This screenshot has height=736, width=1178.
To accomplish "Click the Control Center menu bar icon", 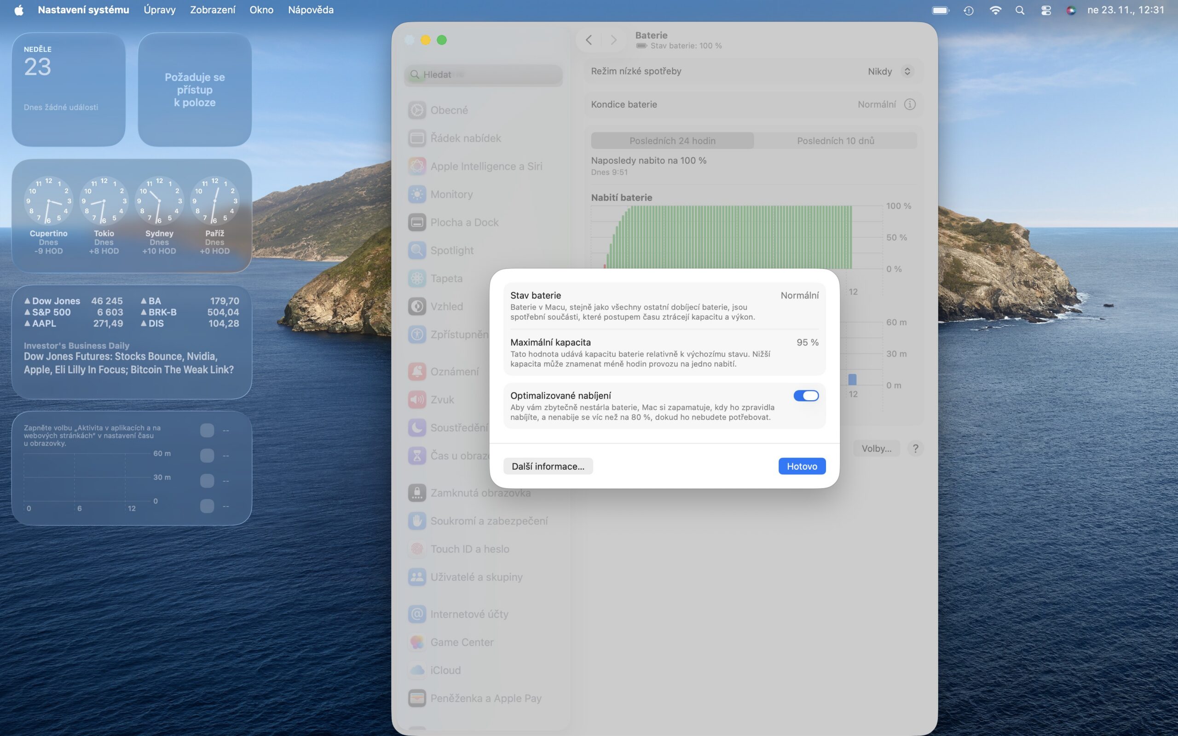I will [x=1045, y=10].
